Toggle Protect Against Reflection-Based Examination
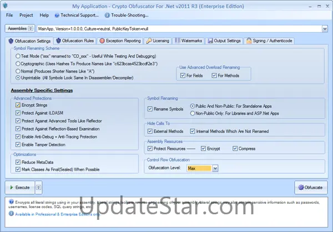Image resolution: width=333 pixels, height=232 pixels. (18, 129)
